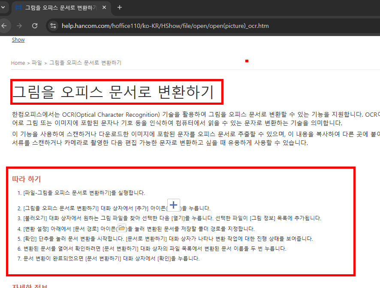380x288 pixels.
Task: Expand the navigation pane via the Show link
Action: click(18, 39)
